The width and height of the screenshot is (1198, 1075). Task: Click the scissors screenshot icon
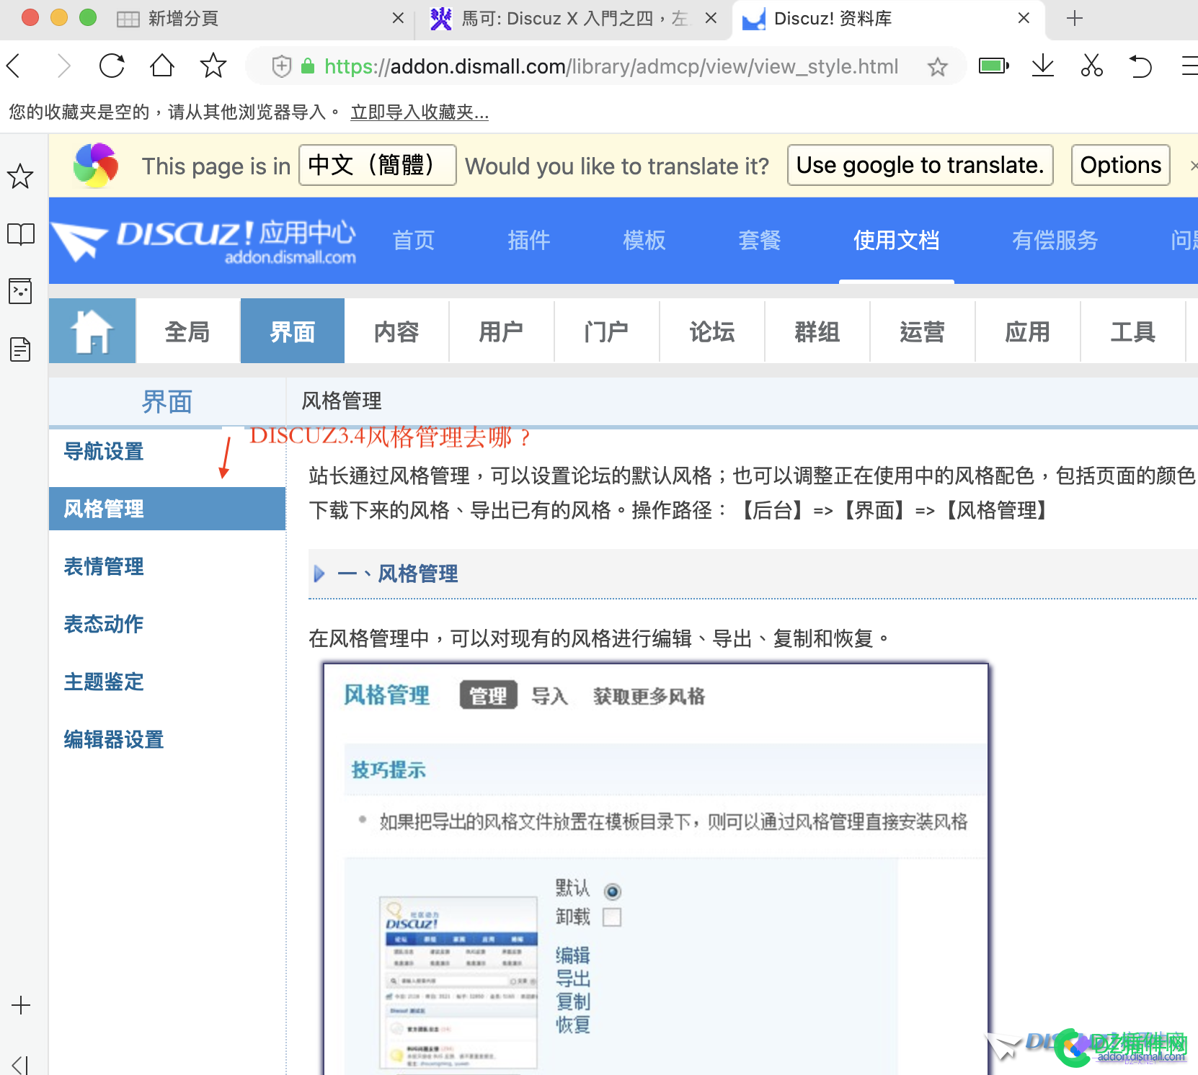[1091, 66]
